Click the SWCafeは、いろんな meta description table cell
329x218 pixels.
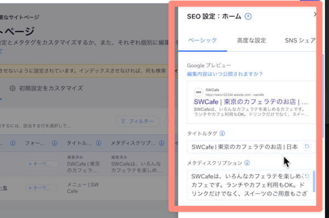coord(137,167)
